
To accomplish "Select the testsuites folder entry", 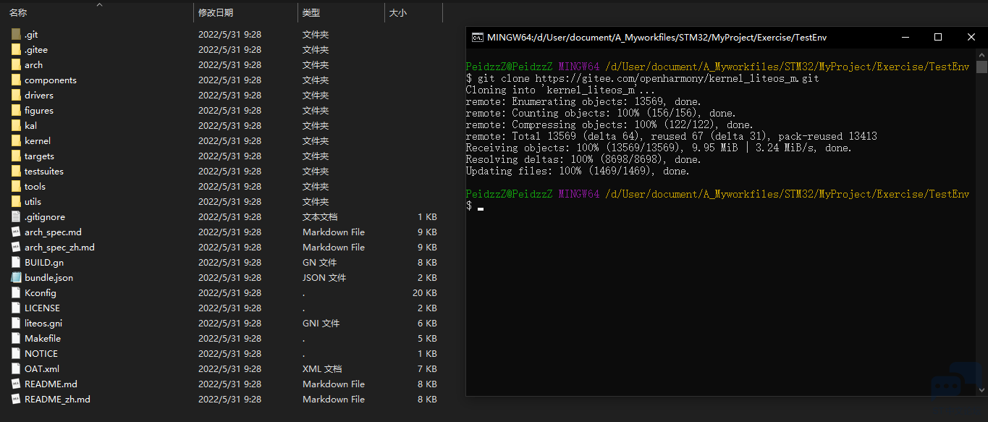I will [x=44, y=171].
